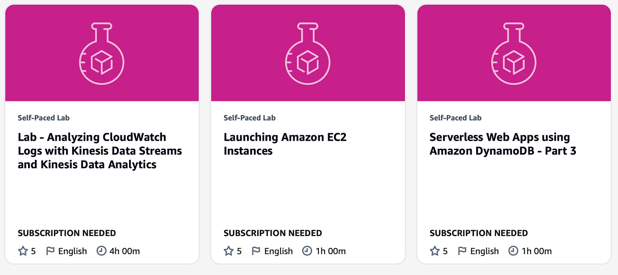Click SUBSCRIPTION NEEDED on the EC2 Instances card
This screenshot has height=275, width=618.
point(273,233)
